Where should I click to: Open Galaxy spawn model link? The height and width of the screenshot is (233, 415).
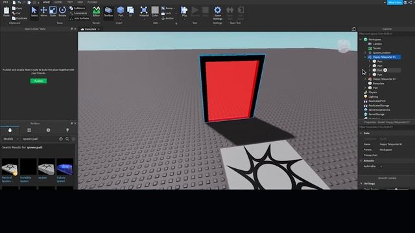(x=61, y=179)
